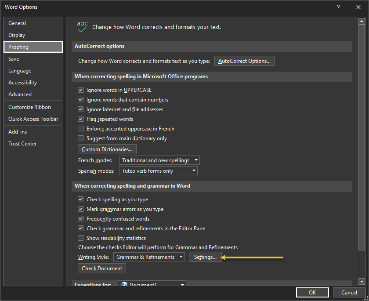The width and height of the screenshot is (369, 301).
Task: Enable Enforce accented uppercase in French
Action: 80,129
